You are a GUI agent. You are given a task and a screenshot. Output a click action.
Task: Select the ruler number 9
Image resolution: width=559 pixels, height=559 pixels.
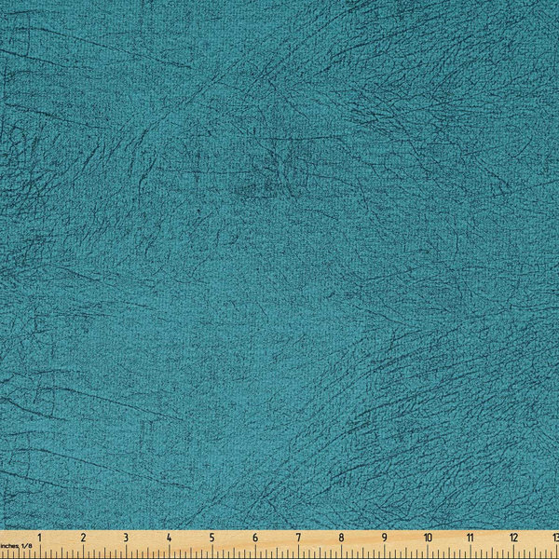384,538
